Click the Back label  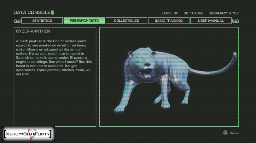234,133
